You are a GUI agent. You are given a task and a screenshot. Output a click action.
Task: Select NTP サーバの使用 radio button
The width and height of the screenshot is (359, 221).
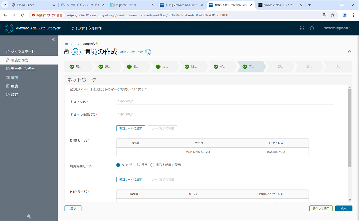[118, 165]
